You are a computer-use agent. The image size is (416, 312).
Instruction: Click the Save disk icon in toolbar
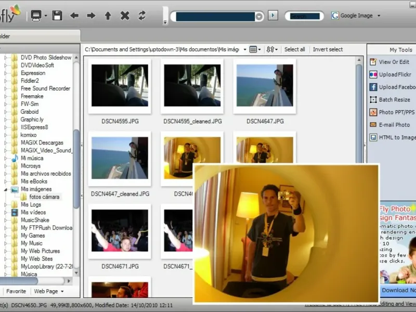[x=57, y=16]
